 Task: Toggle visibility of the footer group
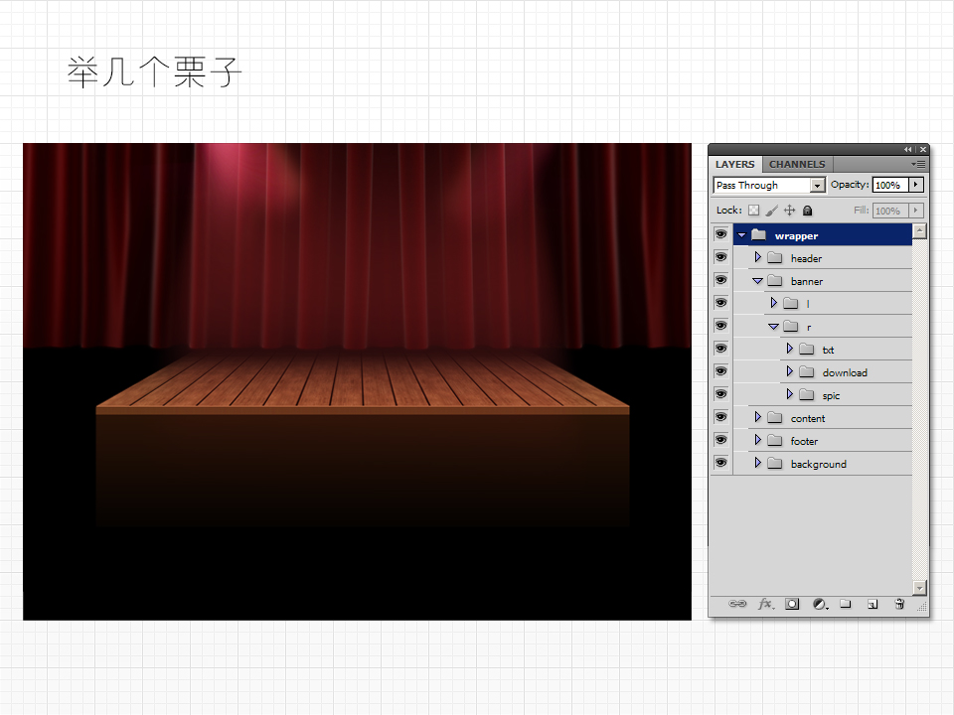[x=720, y=441]
